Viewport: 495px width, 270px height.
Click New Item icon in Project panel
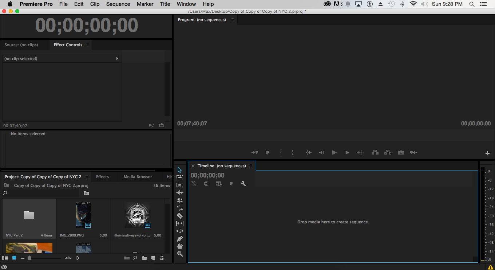(x=153, y=258)
